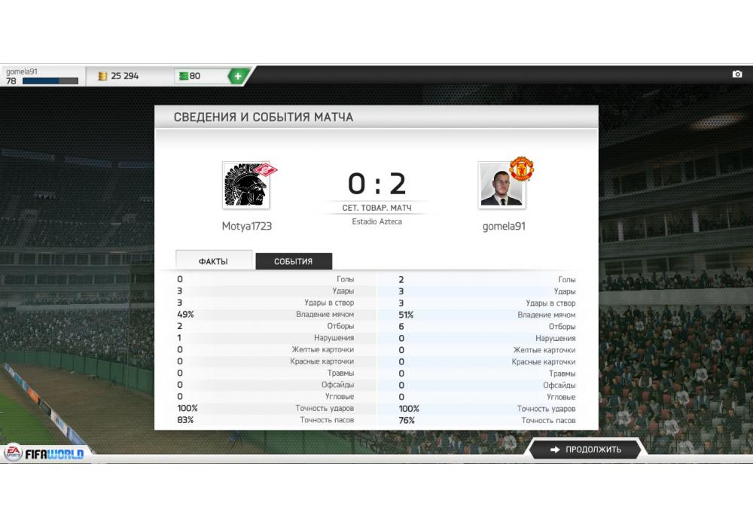This screenshot has width=753, height=527.
Task: Click the Spartak club badge
Action: pos(265,170)
